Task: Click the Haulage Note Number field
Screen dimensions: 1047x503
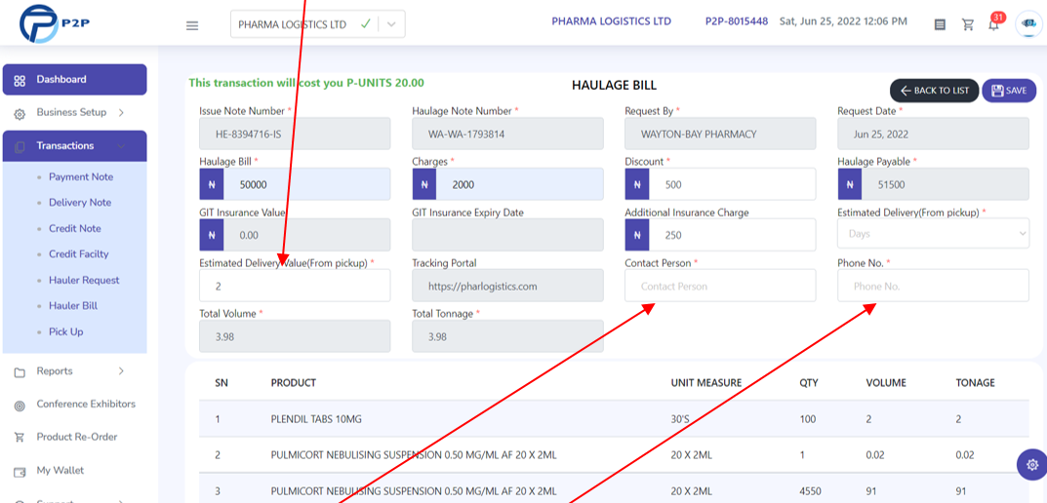Action: pyautogui.click(x=507, y=134)
